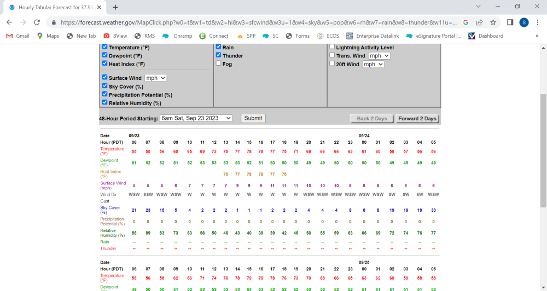547x291 pixels.
Task: Click the address bar URL
Action: (x=258, y=22)
